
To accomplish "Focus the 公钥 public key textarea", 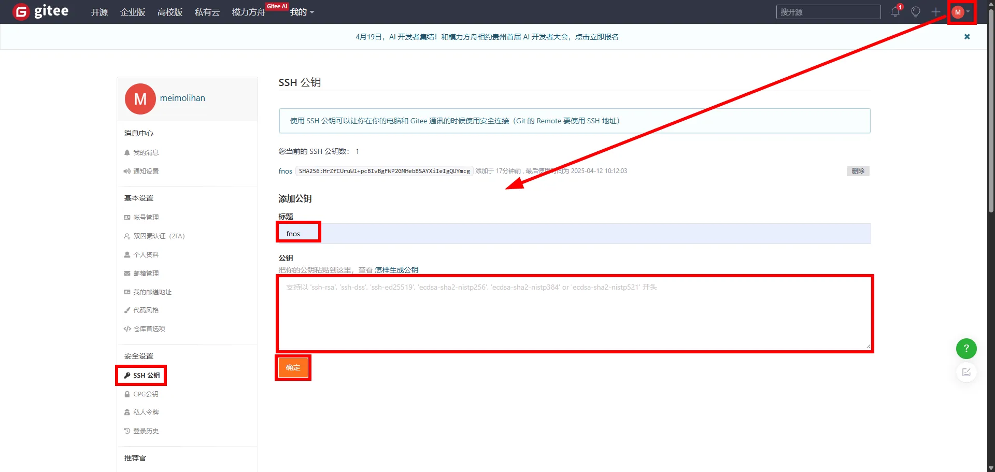I will (574, 313).
